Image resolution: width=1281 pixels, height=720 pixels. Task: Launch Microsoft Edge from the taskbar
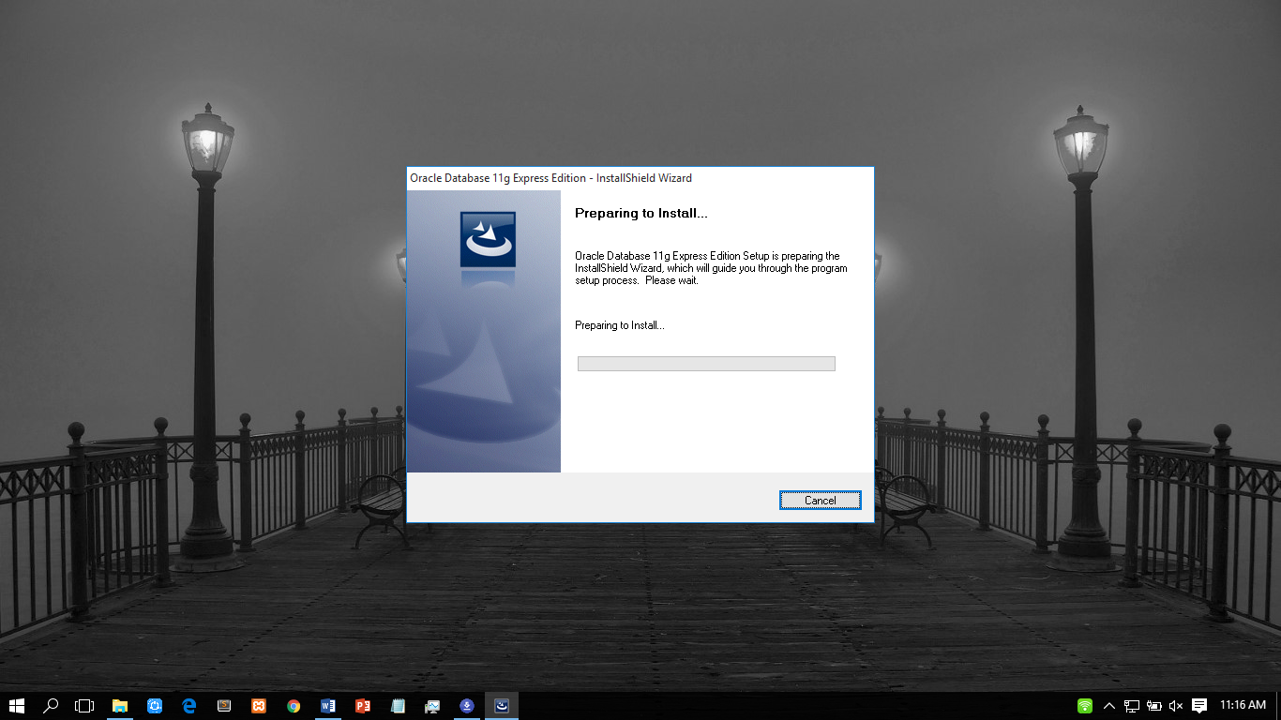(189, 706)
